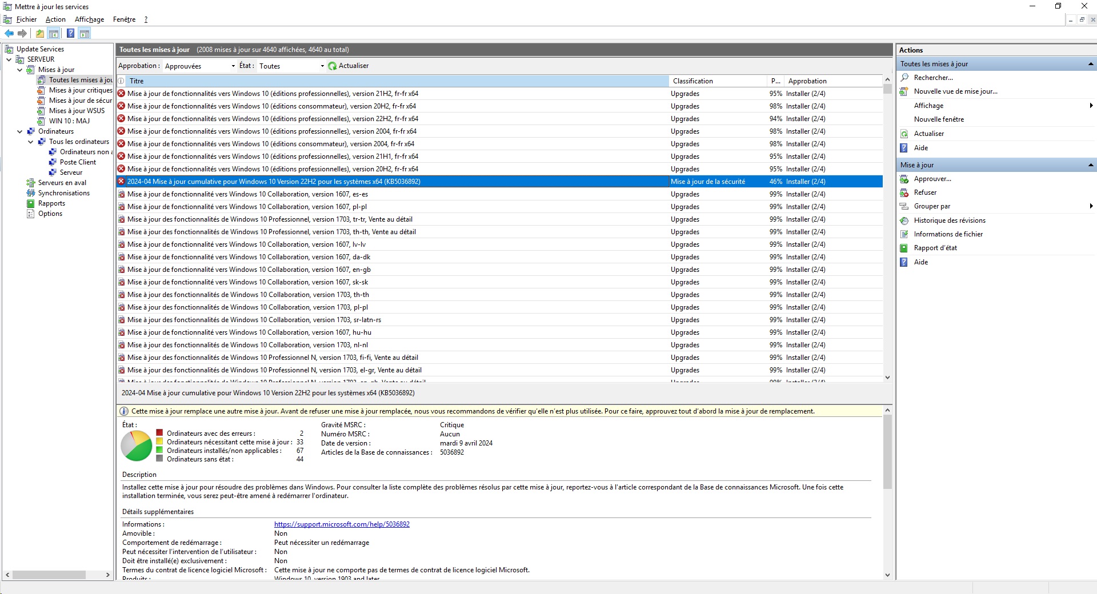Click Actualiser in the Actions pane
1097x594 pixels.
point(929,134)
